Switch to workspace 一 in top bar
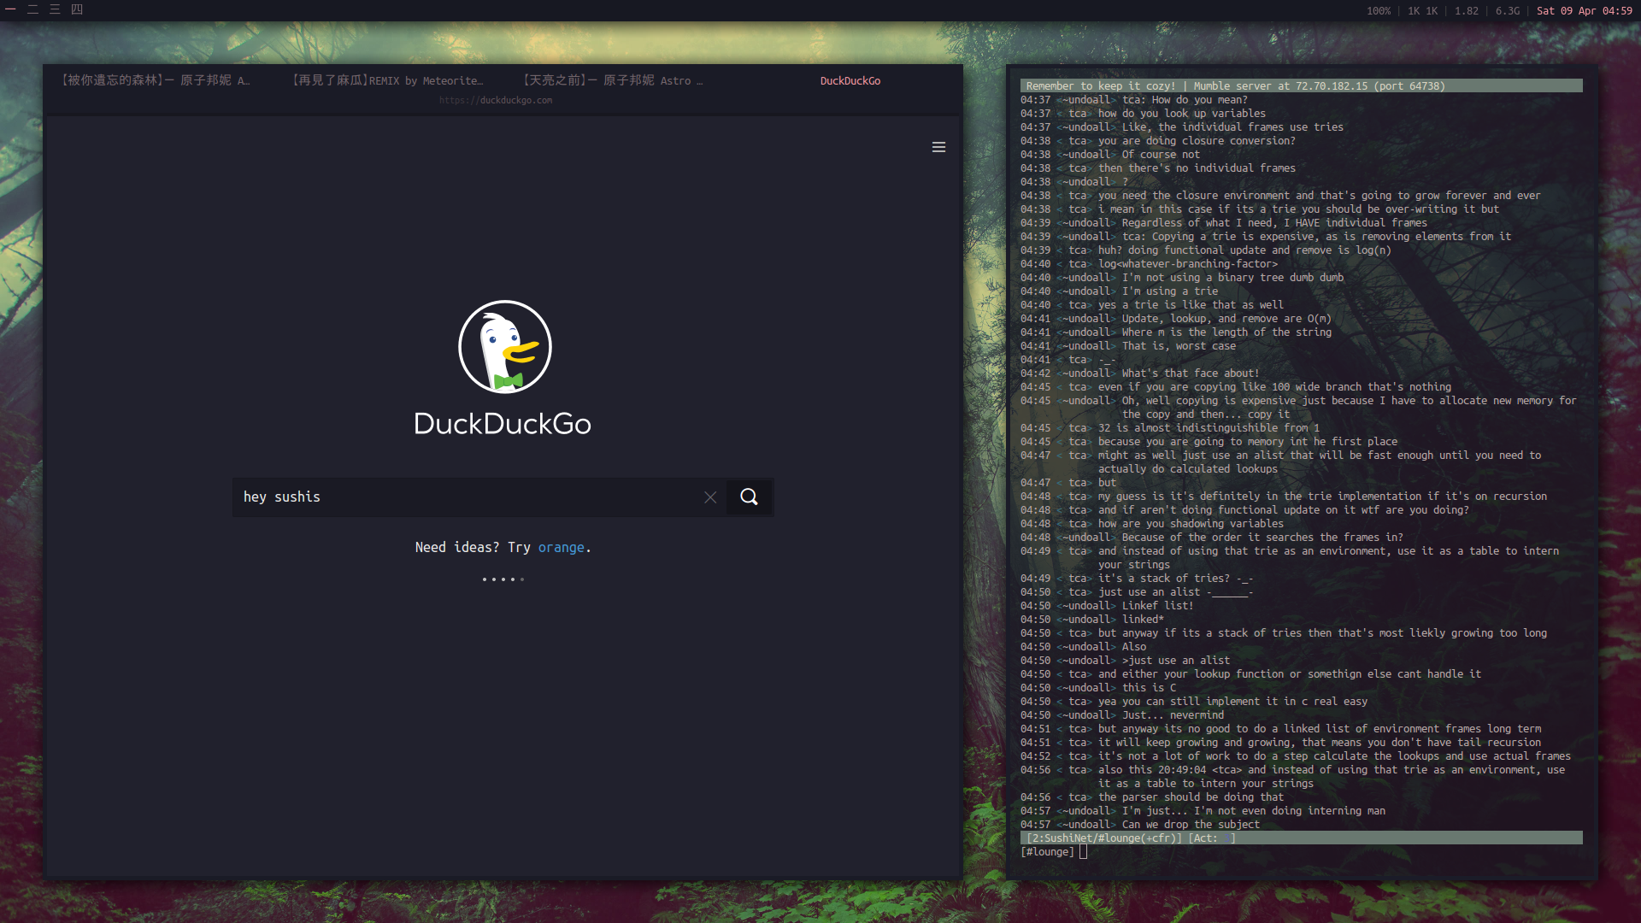1641x923 pixels. click(11, 9)
